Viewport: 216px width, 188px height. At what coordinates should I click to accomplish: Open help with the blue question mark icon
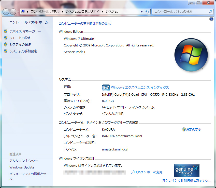pos(211,19)
